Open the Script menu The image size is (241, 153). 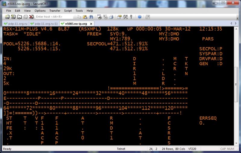(68, 10)
